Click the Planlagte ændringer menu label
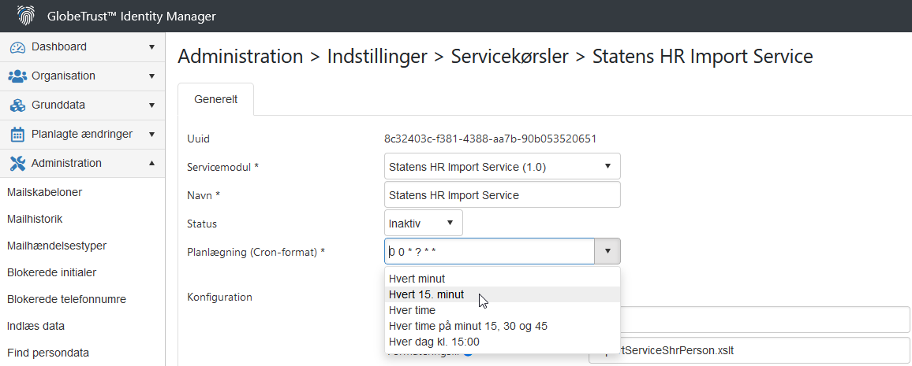The image size is (912, 366). pyautogui.click(x=82, y=135)
